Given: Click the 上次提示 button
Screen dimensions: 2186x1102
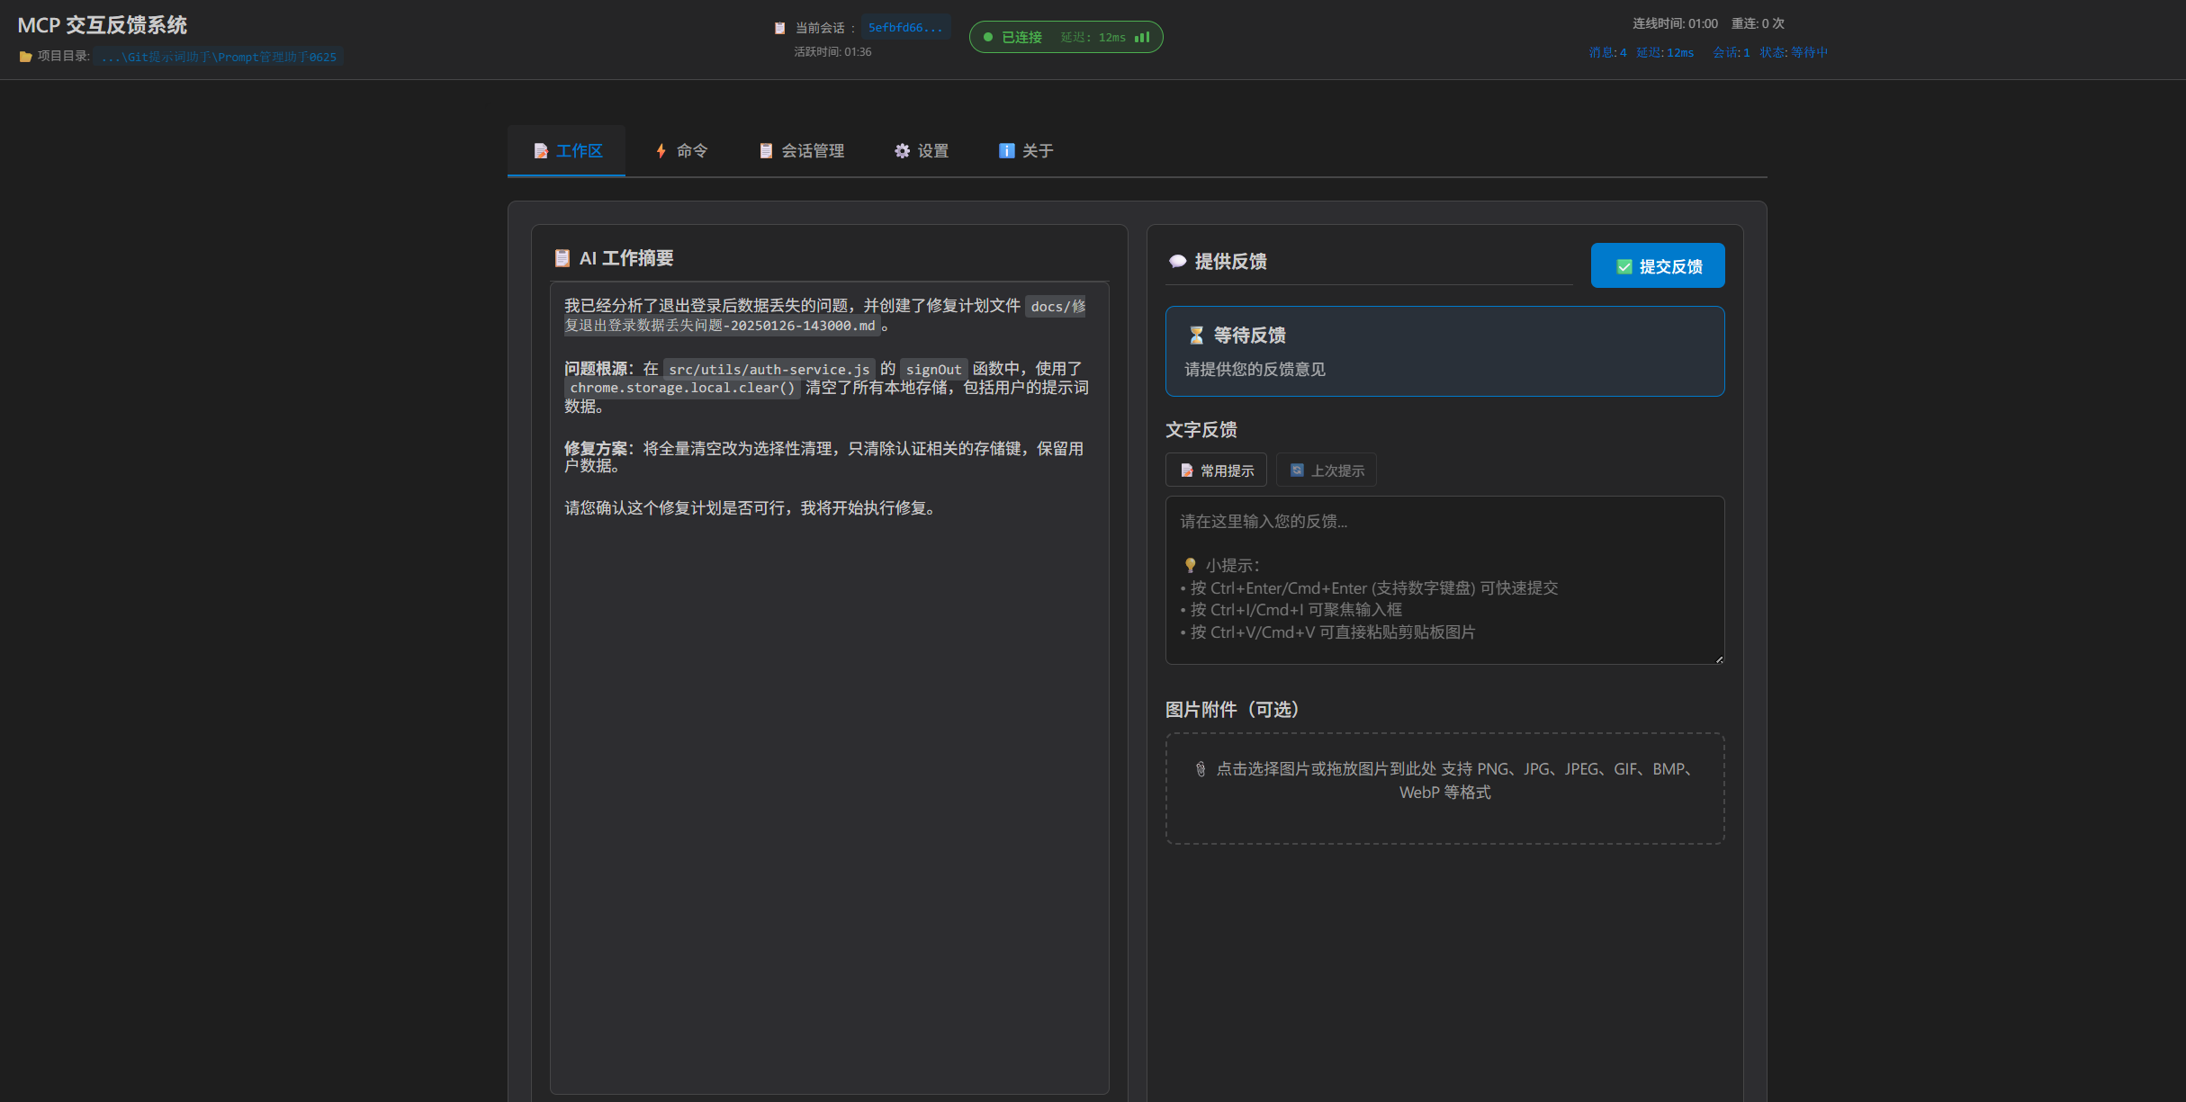Looking at the screenshot, I should pos(1327,470).
